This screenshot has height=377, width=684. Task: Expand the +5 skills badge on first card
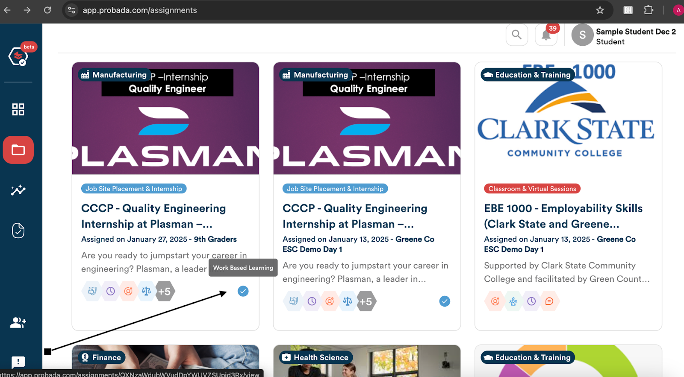165,291
